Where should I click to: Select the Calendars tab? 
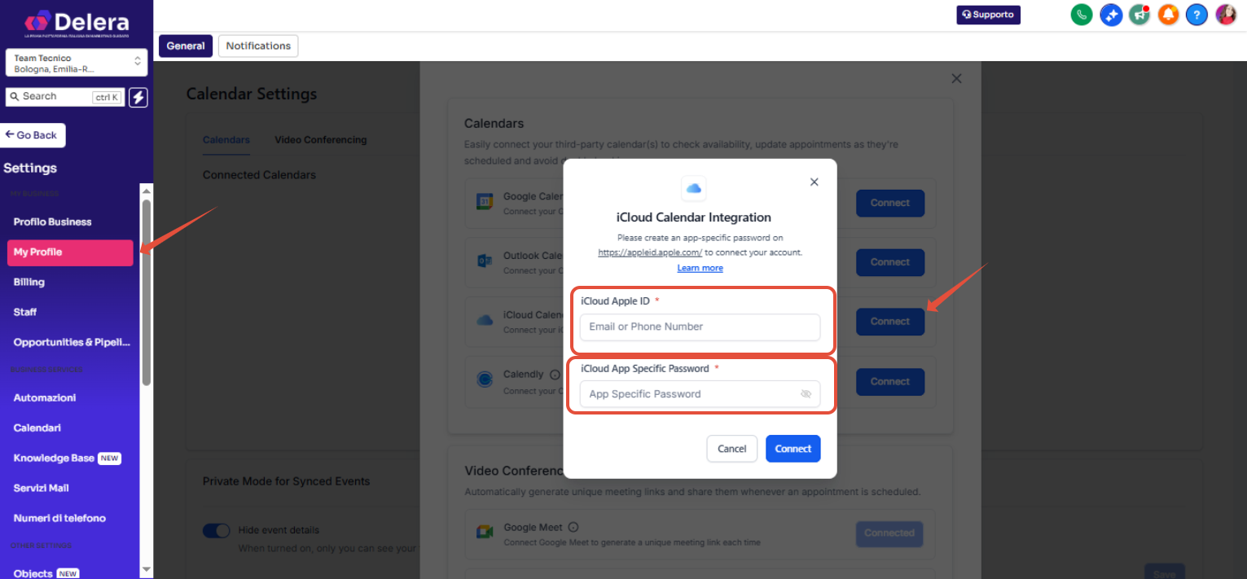coord(226,140)
